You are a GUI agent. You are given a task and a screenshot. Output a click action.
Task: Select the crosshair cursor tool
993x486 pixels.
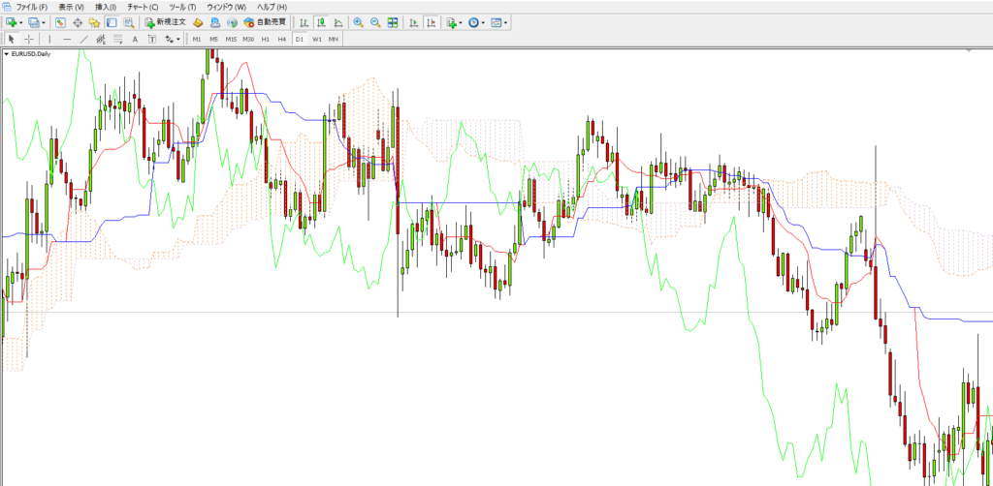29,39
